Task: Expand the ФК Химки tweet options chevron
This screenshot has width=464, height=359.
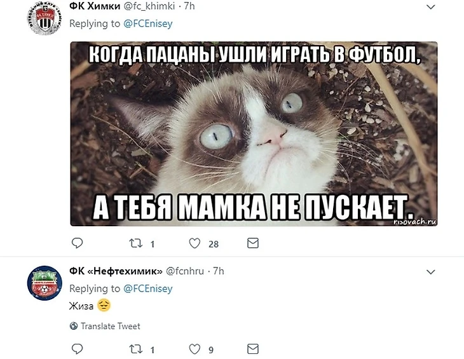Action: pyautogui.click(x=430, y=7)
